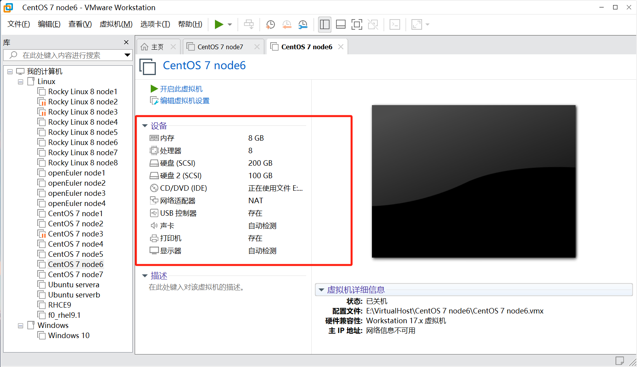The width and height of the screenshot is (637, 367).
Task: Toggle the library sidebar view icon
Action: pos(325,25)
